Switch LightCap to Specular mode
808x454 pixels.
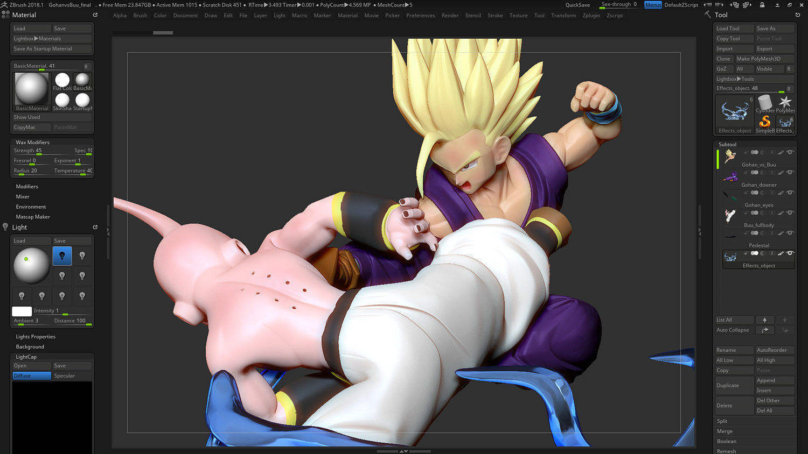tap(72, 375)
